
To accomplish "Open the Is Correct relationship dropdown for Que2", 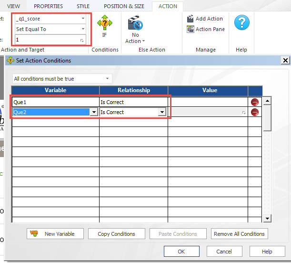I will 162,112.
